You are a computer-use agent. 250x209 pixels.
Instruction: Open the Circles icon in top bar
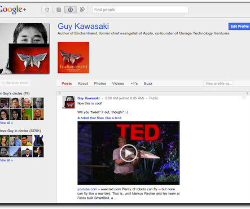tap(82, 10)
